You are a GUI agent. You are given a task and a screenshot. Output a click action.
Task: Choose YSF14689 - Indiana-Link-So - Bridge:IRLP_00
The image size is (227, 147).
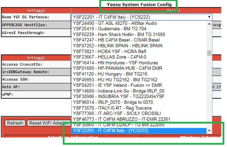[139, 91]
